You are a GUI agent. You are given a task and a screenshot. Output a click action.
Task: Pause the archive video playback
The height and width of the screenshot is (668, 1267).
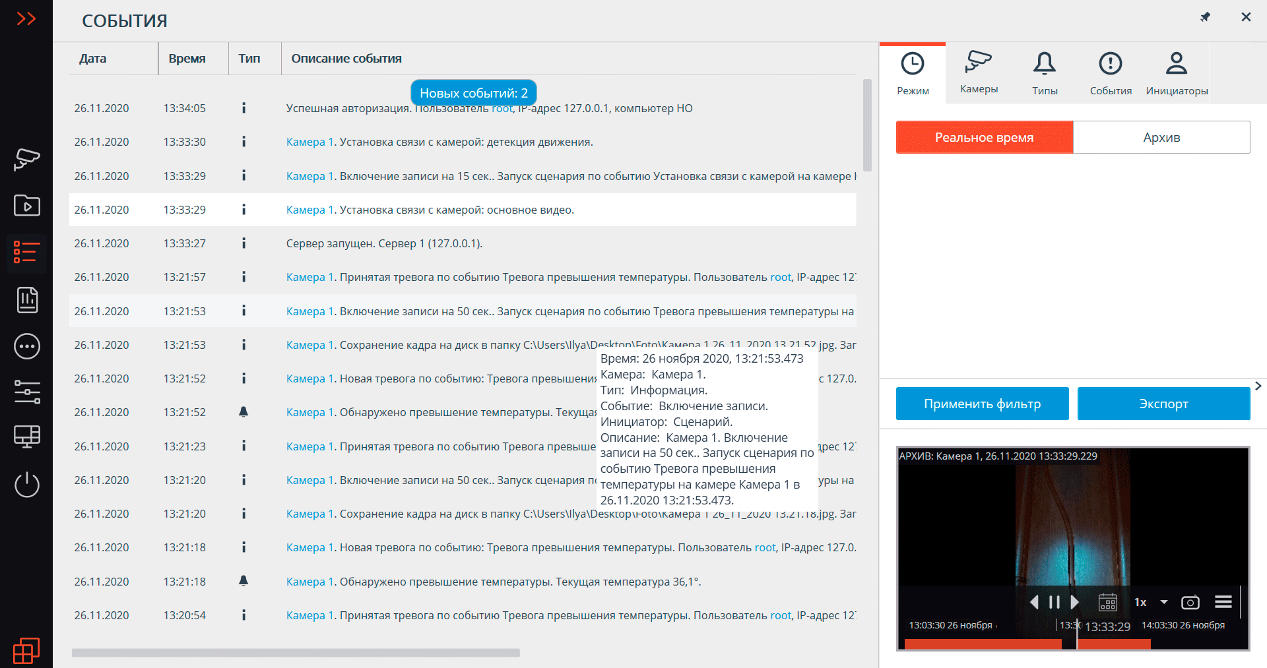pos(1054,602)
